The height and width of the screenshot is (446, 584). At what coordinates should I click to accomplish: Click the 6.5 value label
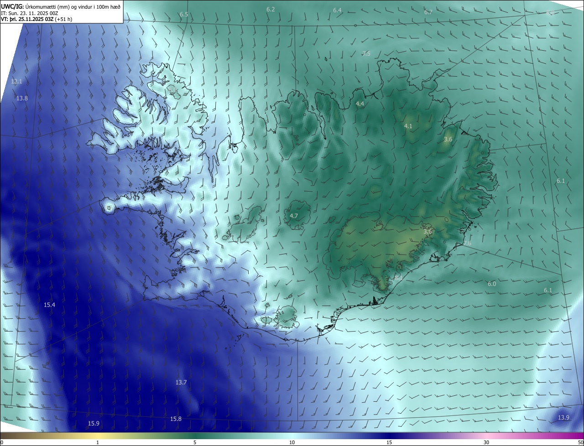point(184,15)
